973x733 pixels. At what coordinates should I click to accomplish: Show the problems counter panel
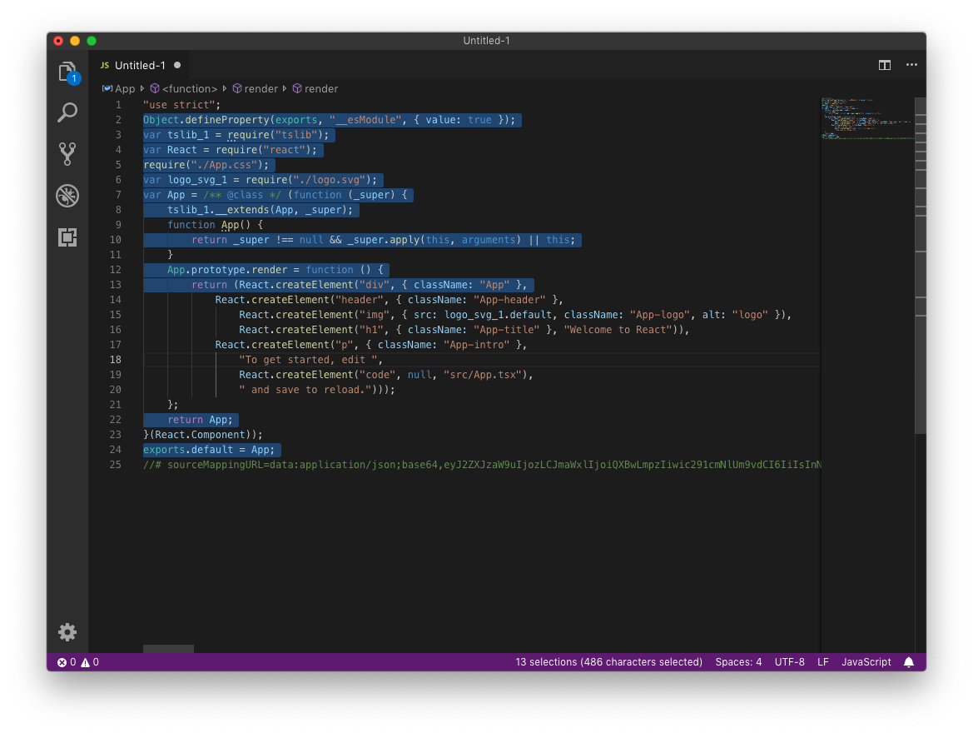point(77,661)
